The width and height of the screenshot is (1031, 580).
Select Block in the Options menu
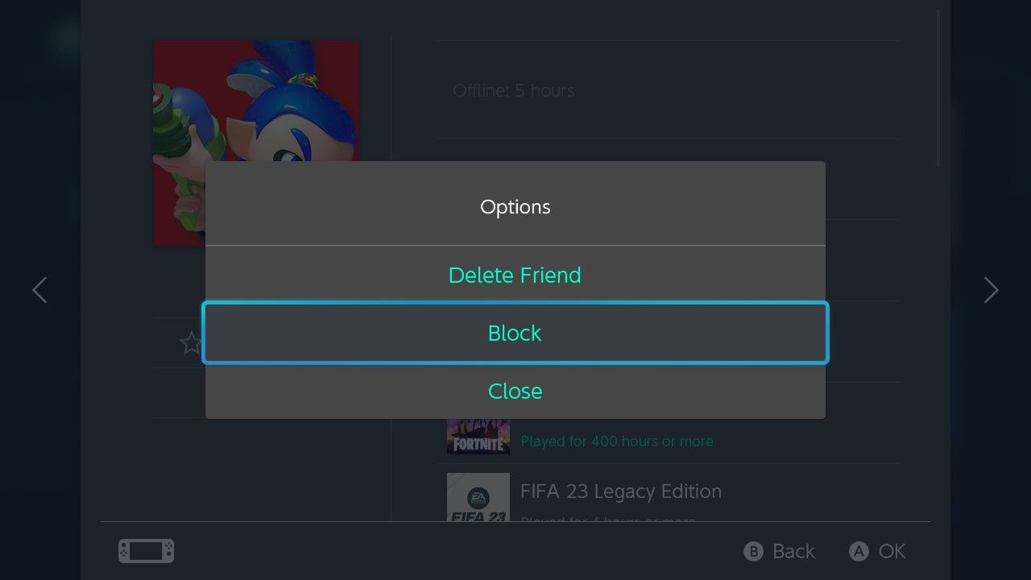(515, 333)
